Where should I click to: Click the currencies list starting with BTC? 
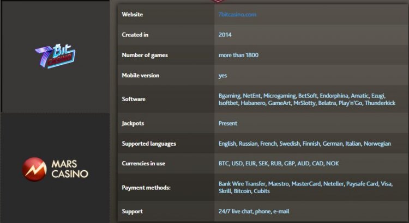279,163
